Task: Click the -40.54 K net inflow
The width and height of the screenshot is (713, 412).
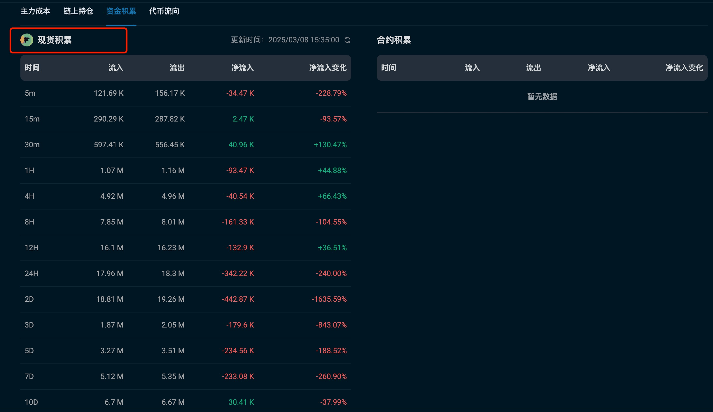Action: (x=240, y=196)
